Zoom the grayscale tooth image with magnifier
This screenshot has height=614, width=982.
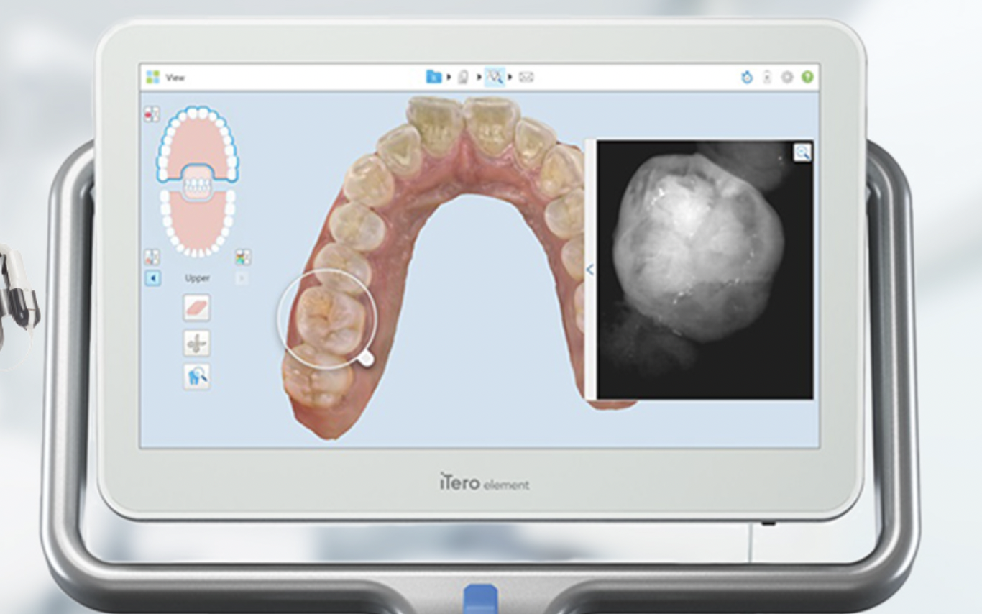[x=802, y=152]
